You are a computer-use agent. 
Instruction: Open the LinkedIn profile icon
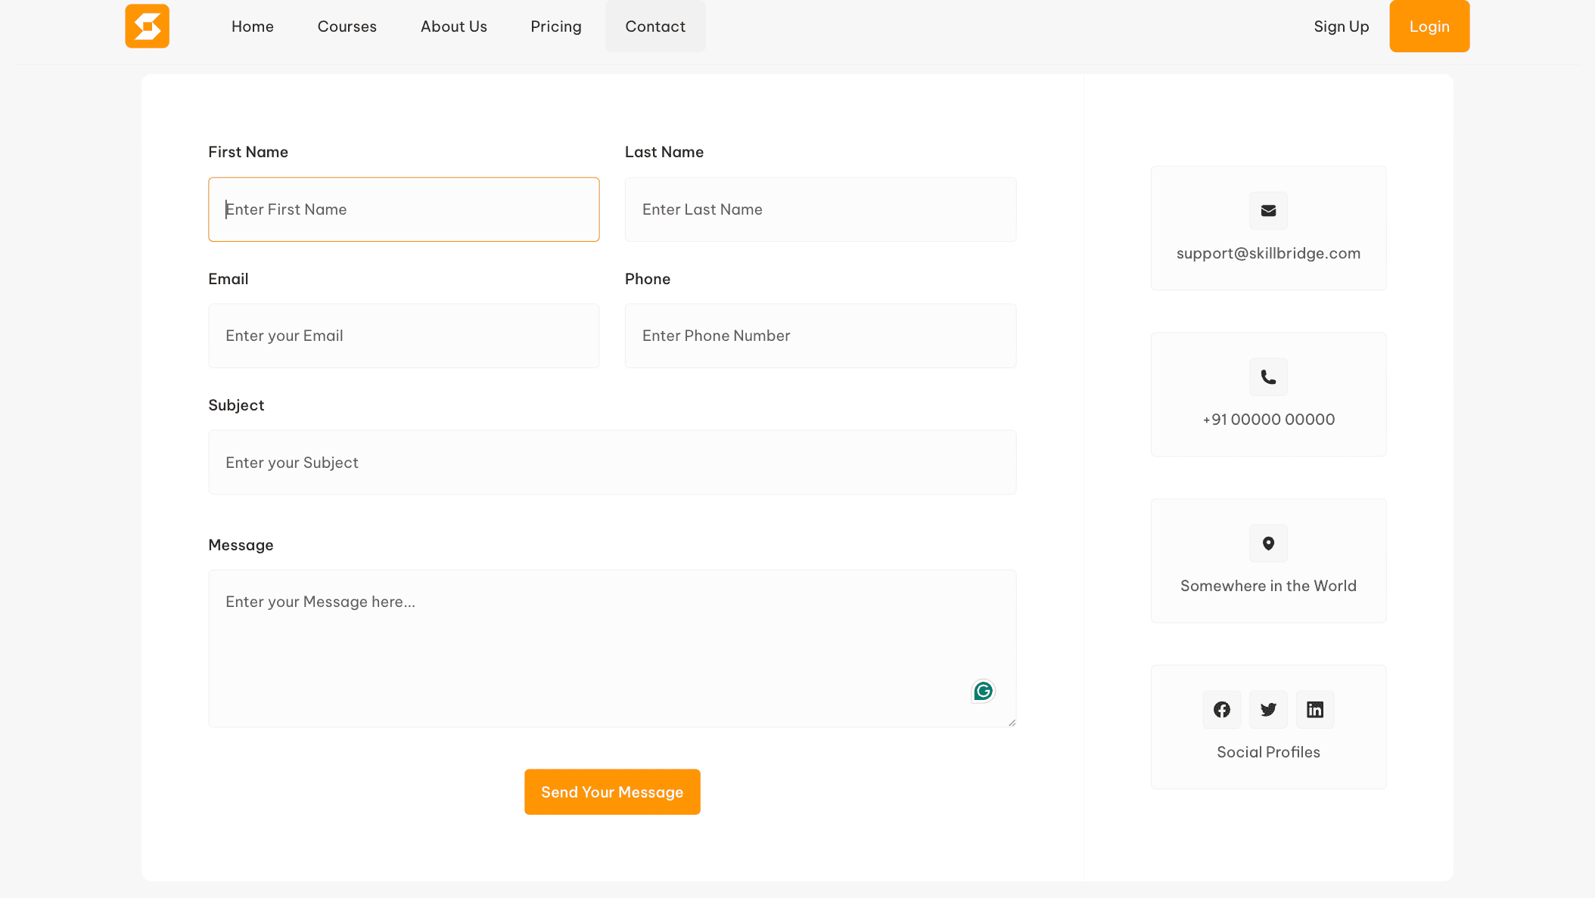click(1315, 710)
